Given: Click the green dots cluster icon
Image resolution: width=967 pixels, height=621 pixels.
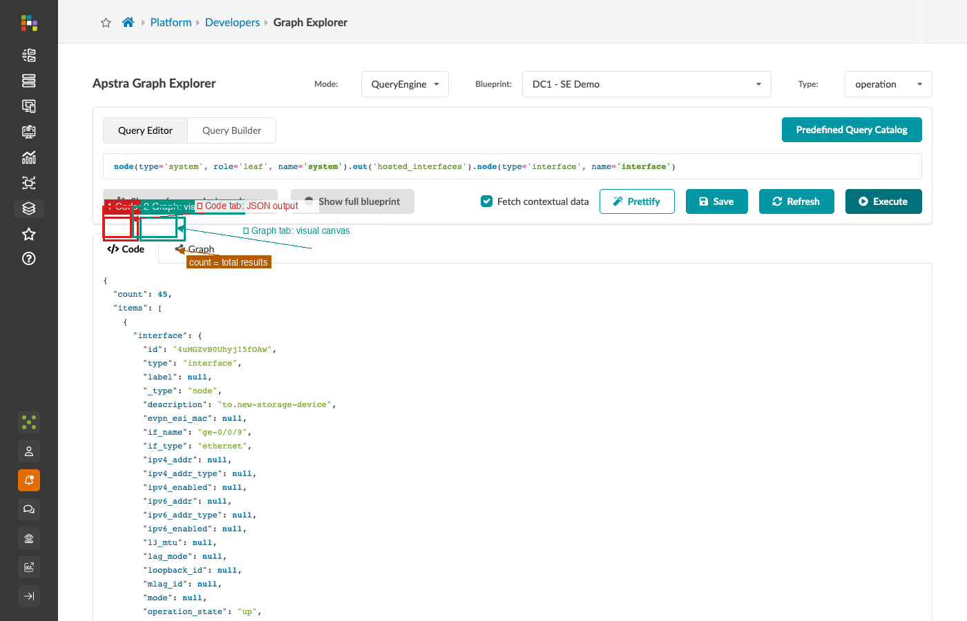Looking at the screenshot, I should pyautogui.click(x=29, y=422).
